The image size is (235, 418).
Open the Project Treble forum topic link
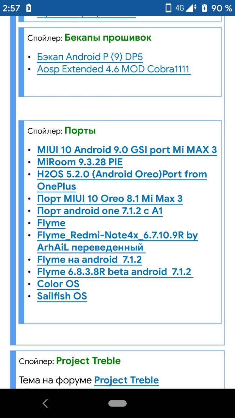click(x=126, y=380)
